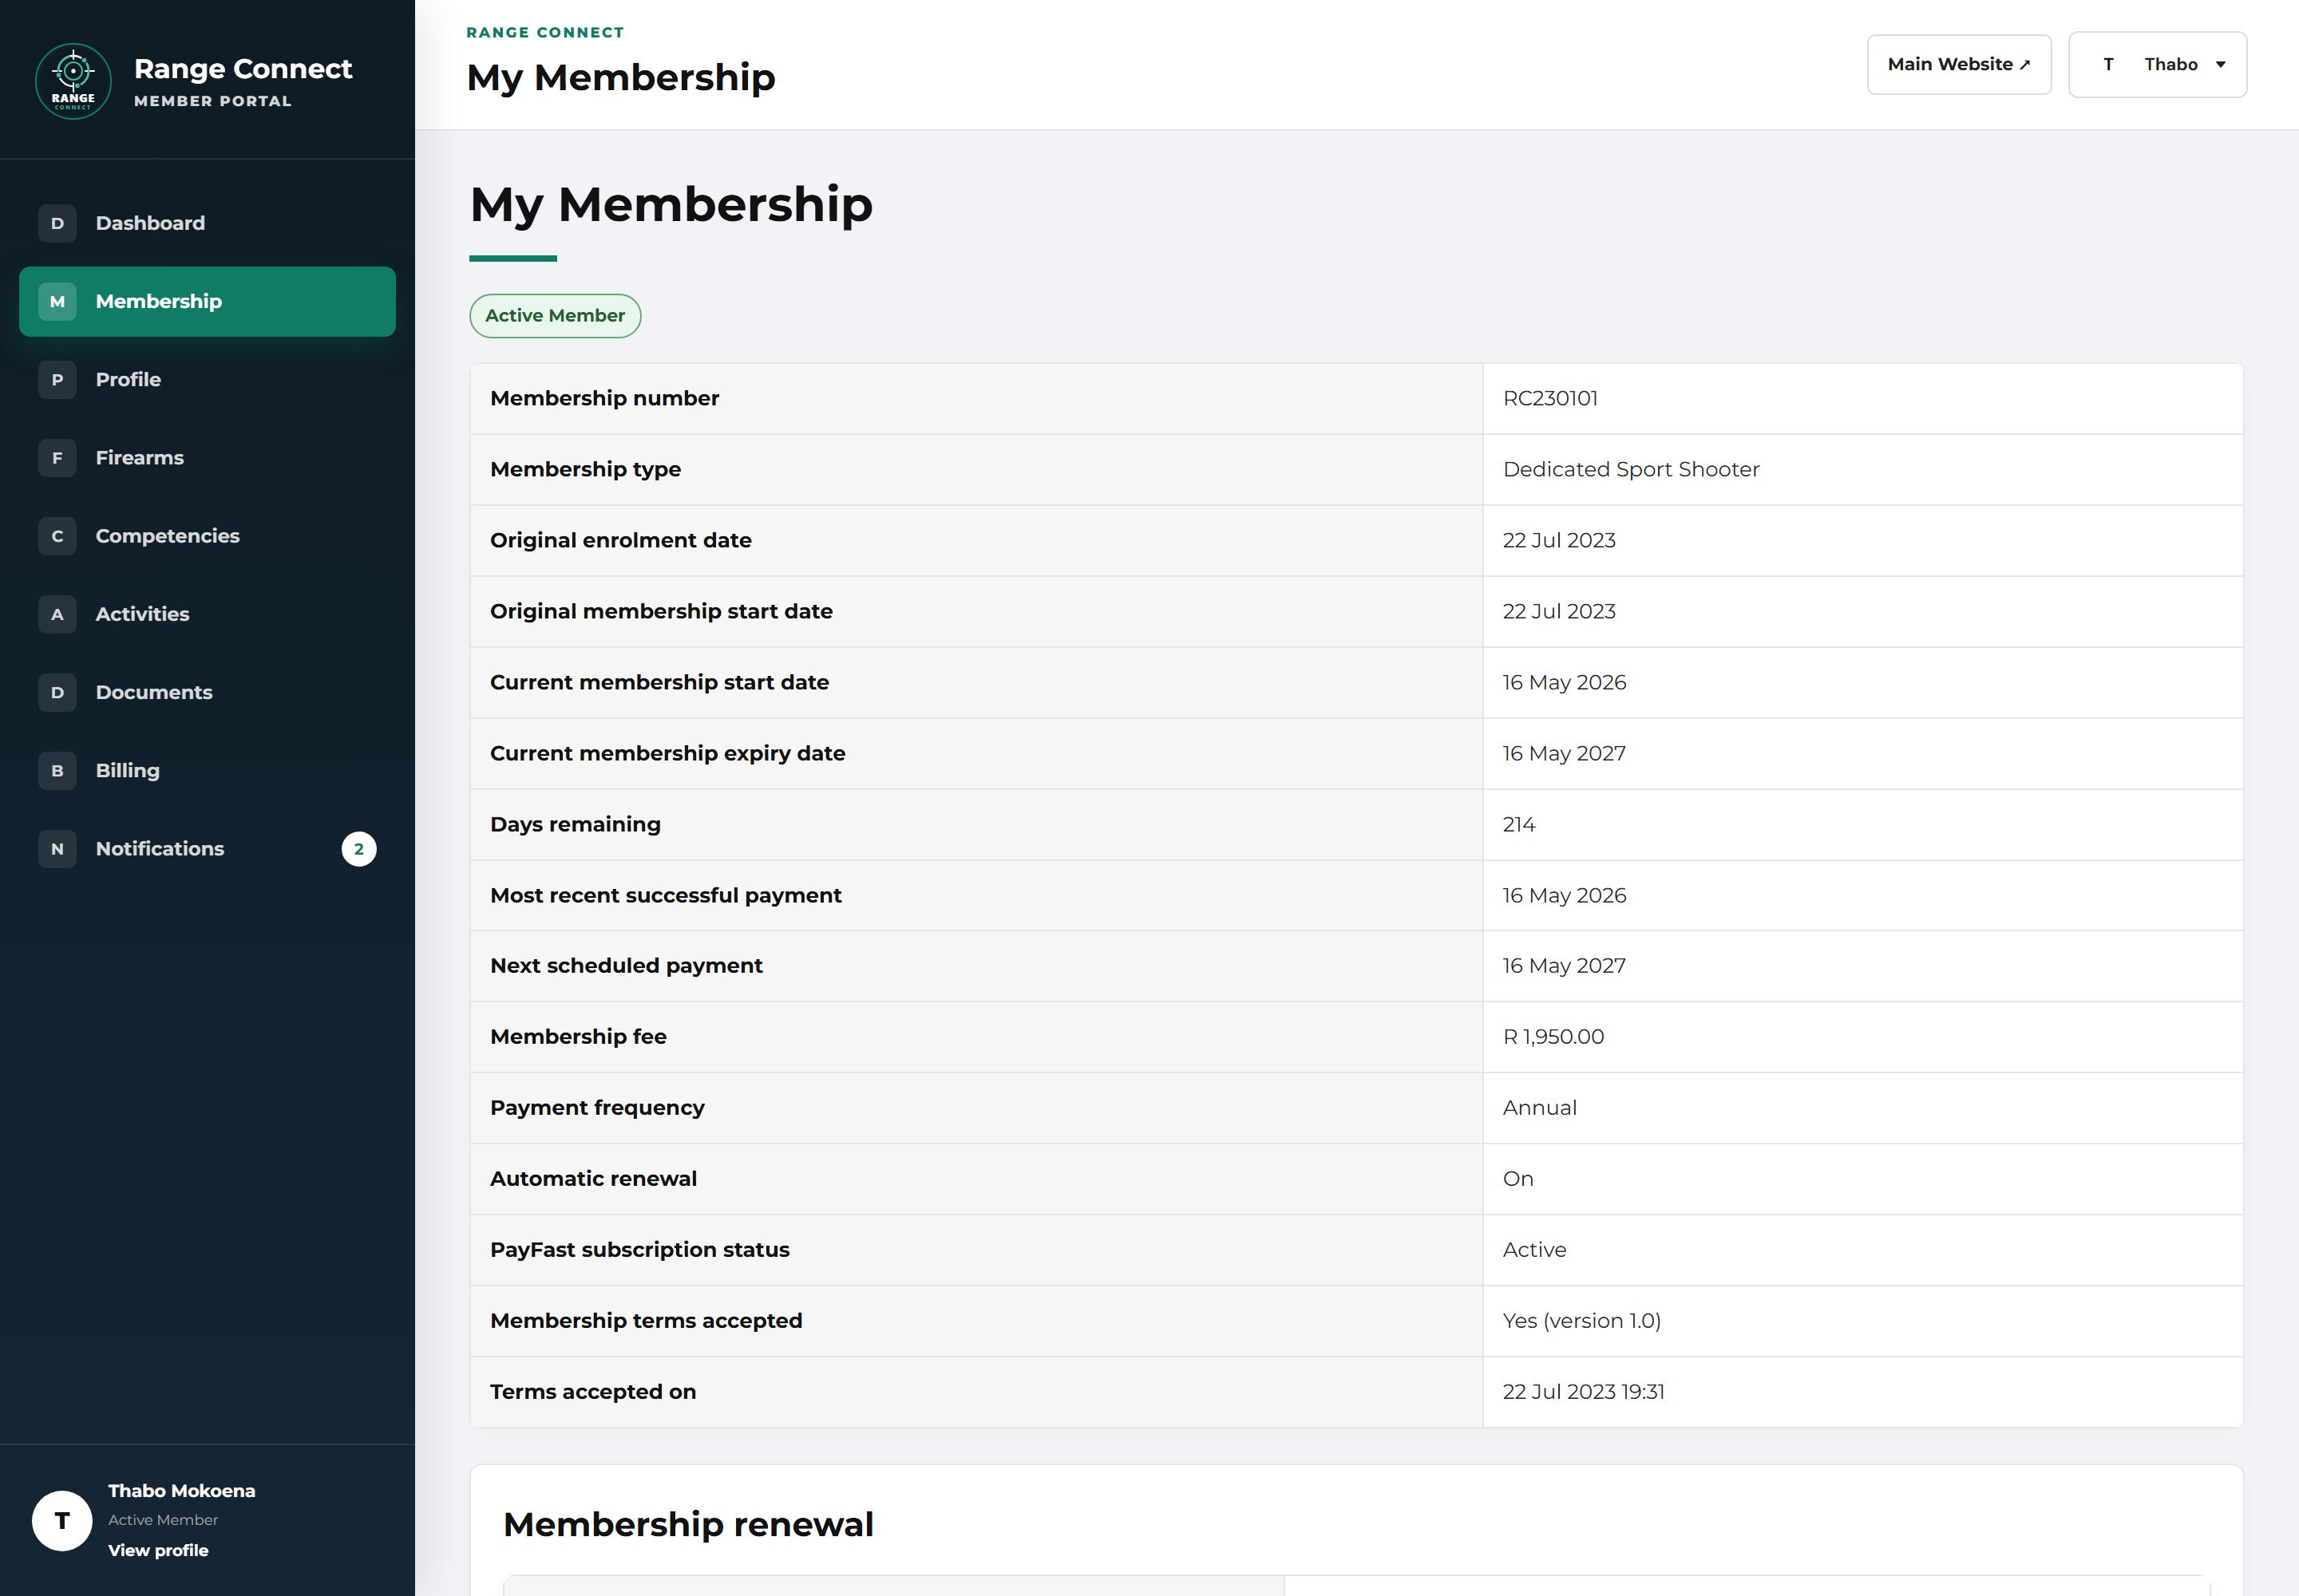Click the Membership M letter icon
Viewport: 2299px width, 1596px height.
coord(57,301)
